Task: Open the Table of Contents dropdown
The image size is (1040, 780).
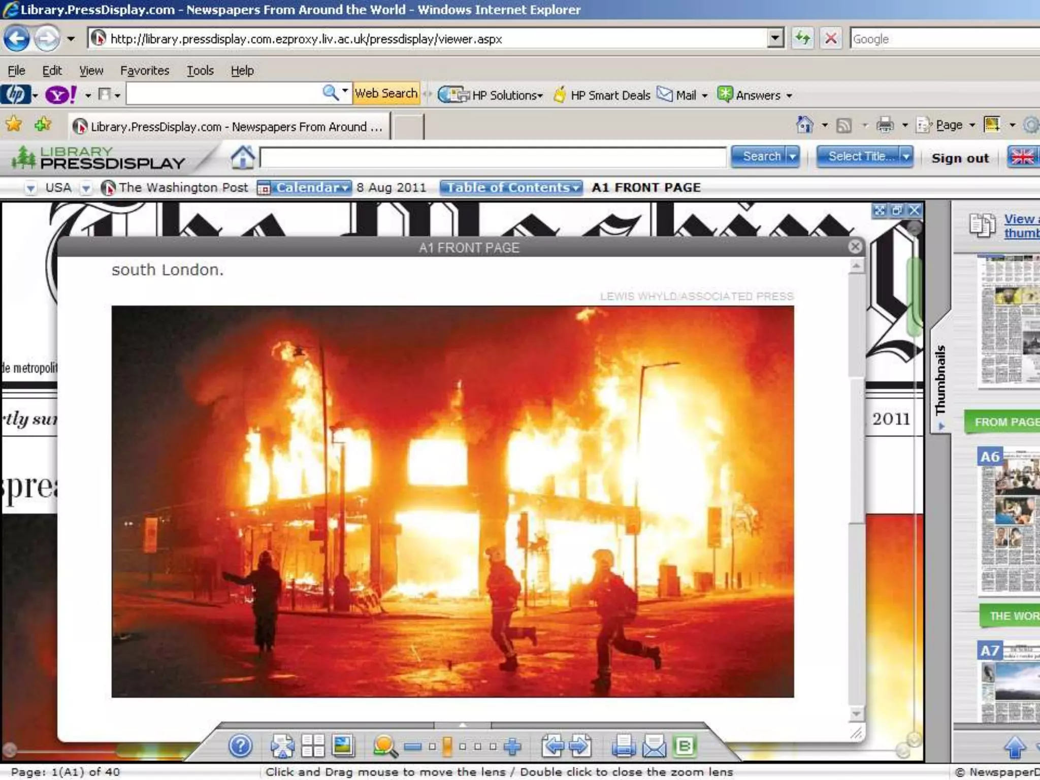Action: point(511,188)
